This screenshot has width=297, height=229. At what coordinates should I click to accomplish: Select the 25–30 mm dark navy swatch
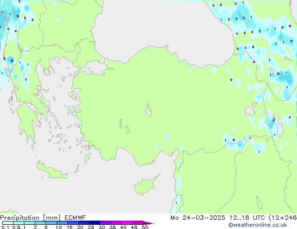click(x=95, y=223)
